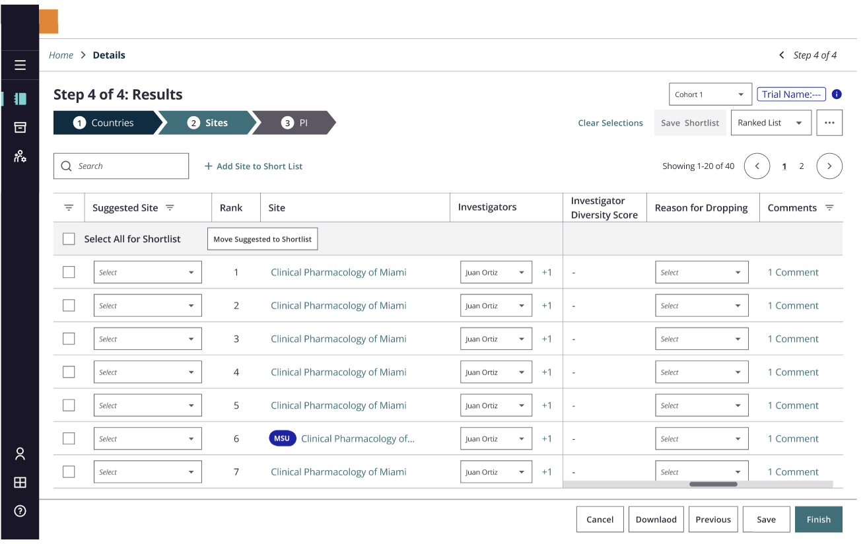Click the Previous button

click(713, 520)
